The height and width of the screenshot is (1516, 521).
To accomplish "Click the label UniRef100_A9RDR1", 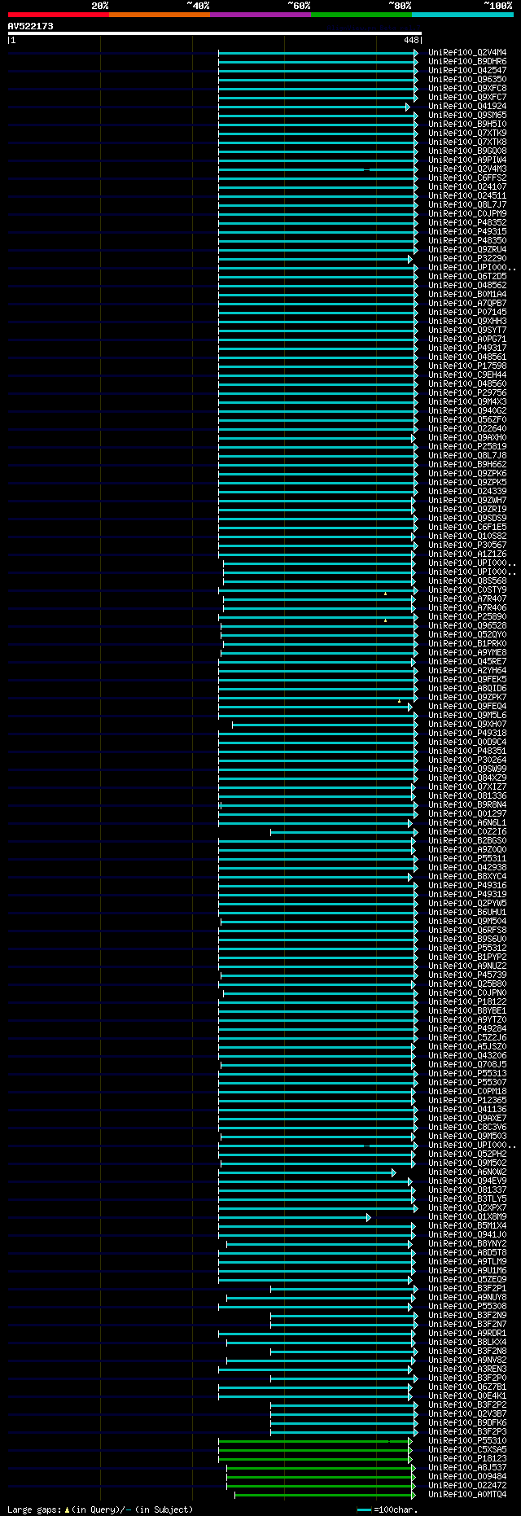I will [x=467, y=1334].
